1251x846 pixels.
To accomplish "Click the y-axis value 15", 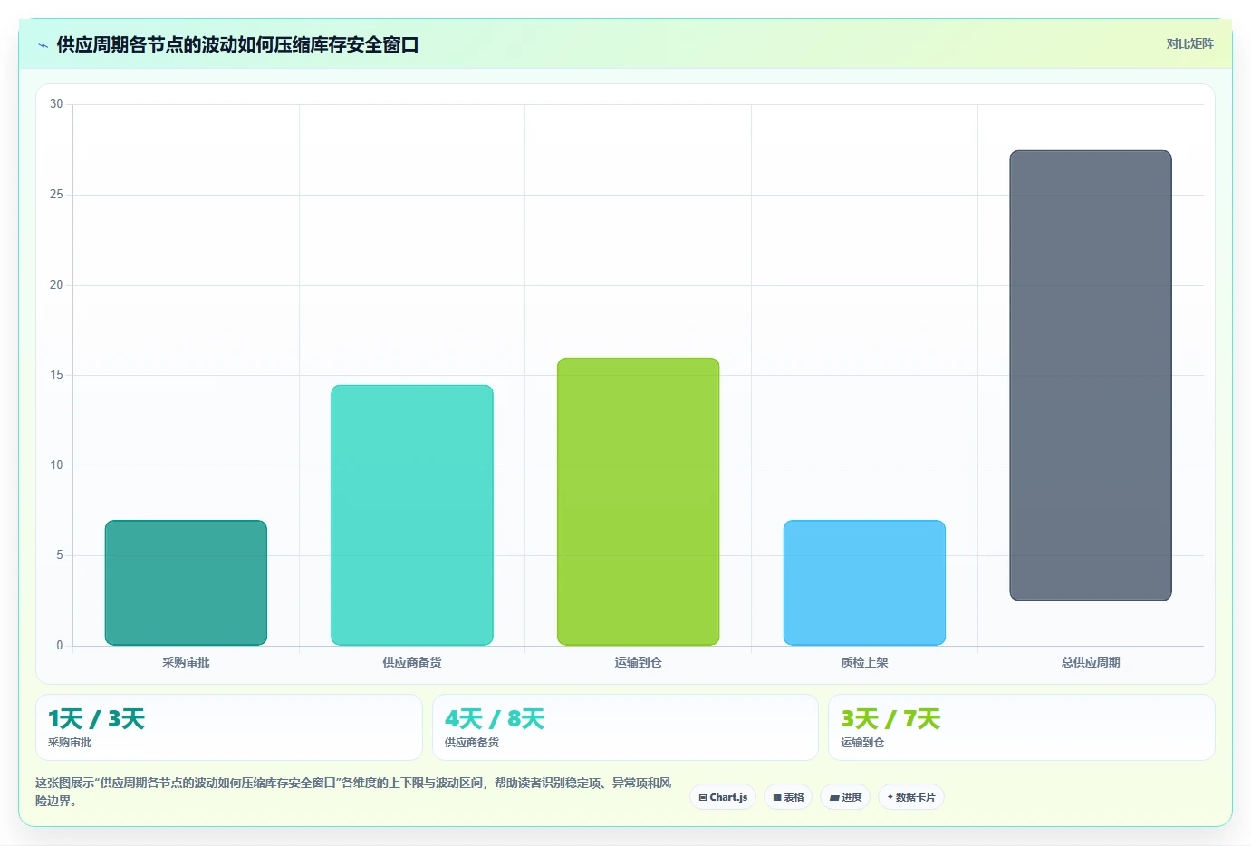I will (x=56, y=375).
